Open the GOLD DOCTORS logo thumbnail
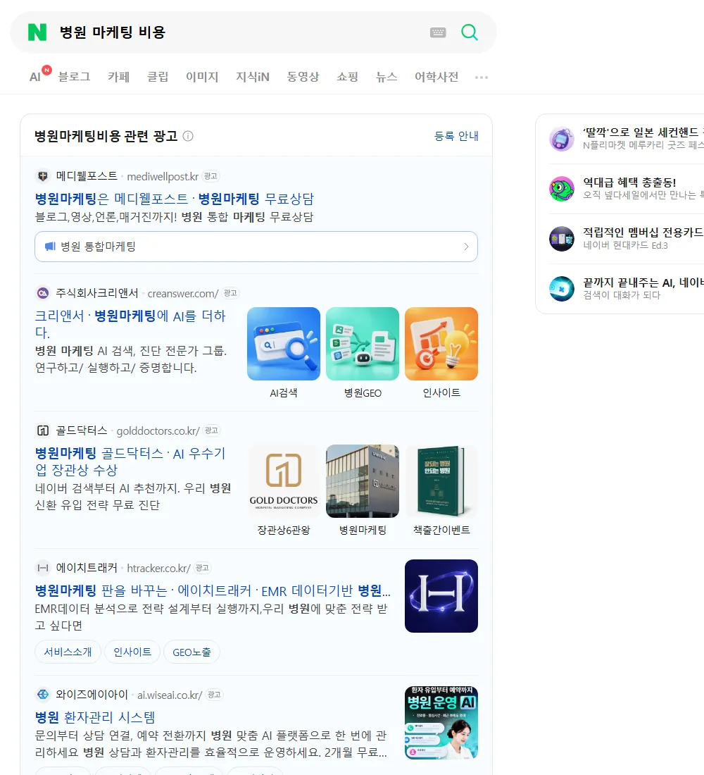 (x=284, y=481)
